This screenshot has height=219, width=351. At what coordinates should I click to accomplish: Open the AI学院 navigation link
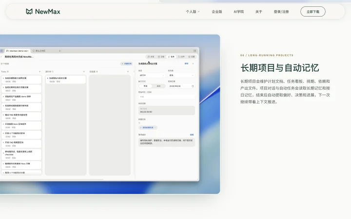coord(238,12)
